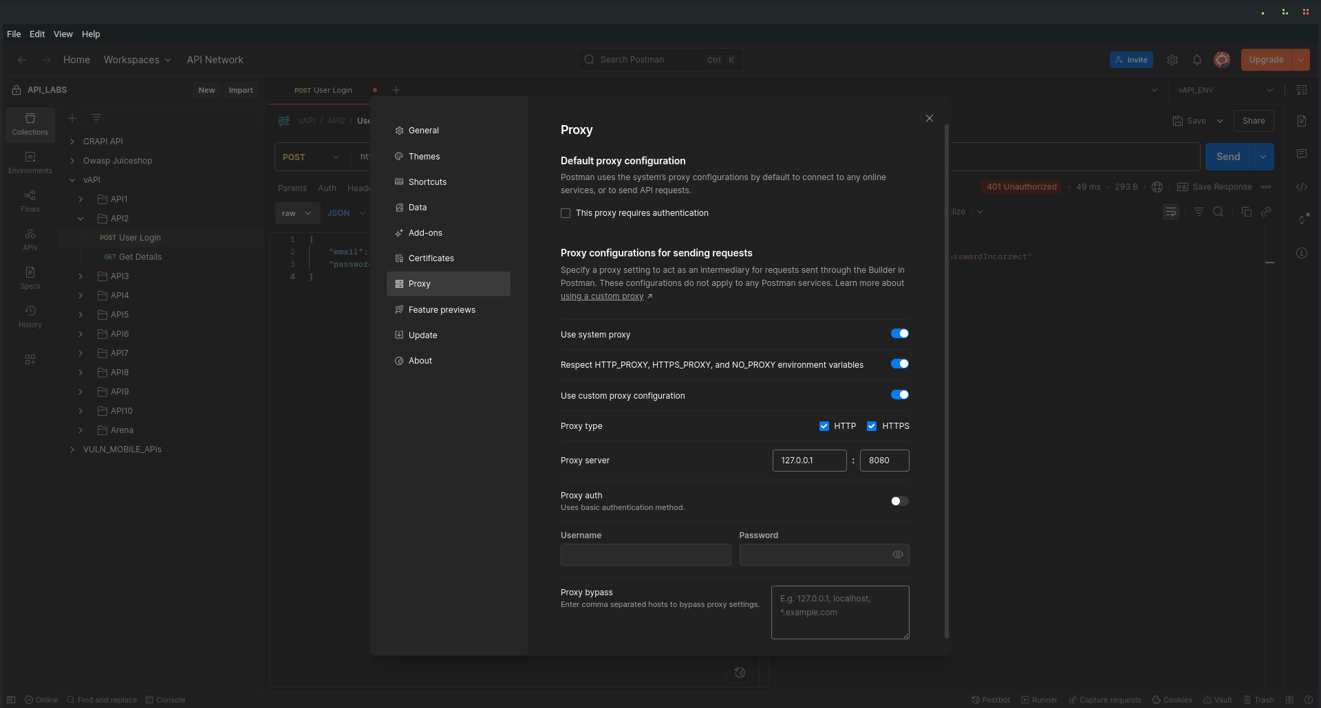Open the Edit menu
Screen dimensions: 1321x708
coord(37,34)
